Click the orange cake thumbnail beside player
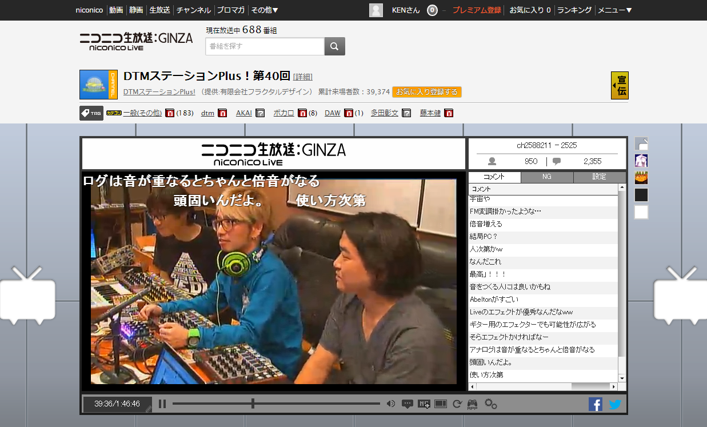 [641, 178]
